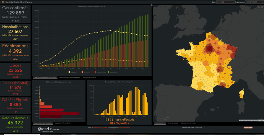Screen dimensions: 264x135
Task: Click the Cas confirmés 129 859 panel
Action: point(15,14)
